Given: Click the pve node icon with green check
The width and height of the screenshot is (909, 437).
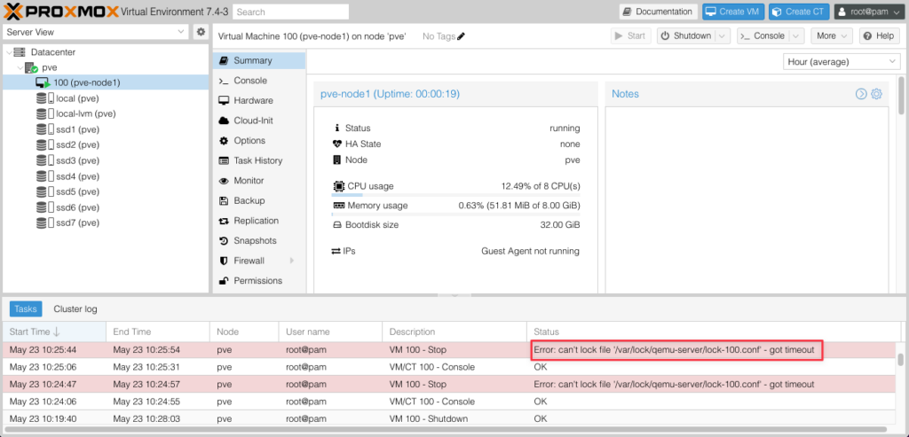Looking at the screenshot, I should [x=31, y=67].
